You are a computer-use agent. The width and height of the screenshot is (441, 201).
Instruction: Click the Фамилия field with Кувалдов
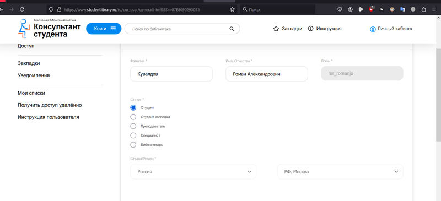coord(171,74)
